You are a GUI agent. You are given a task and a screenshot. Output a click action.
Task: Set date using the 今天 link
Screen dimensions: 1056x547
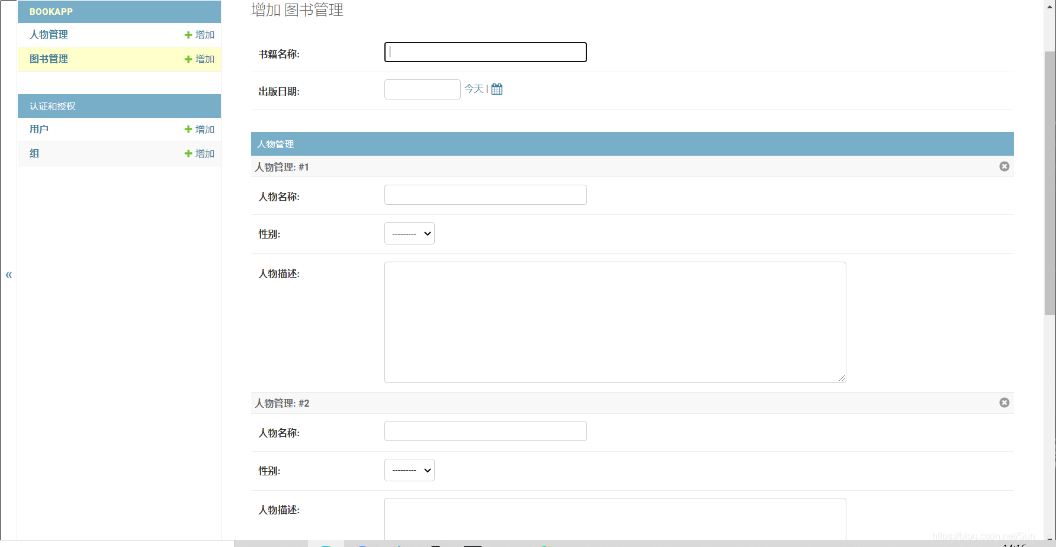[x=474, y=89]
